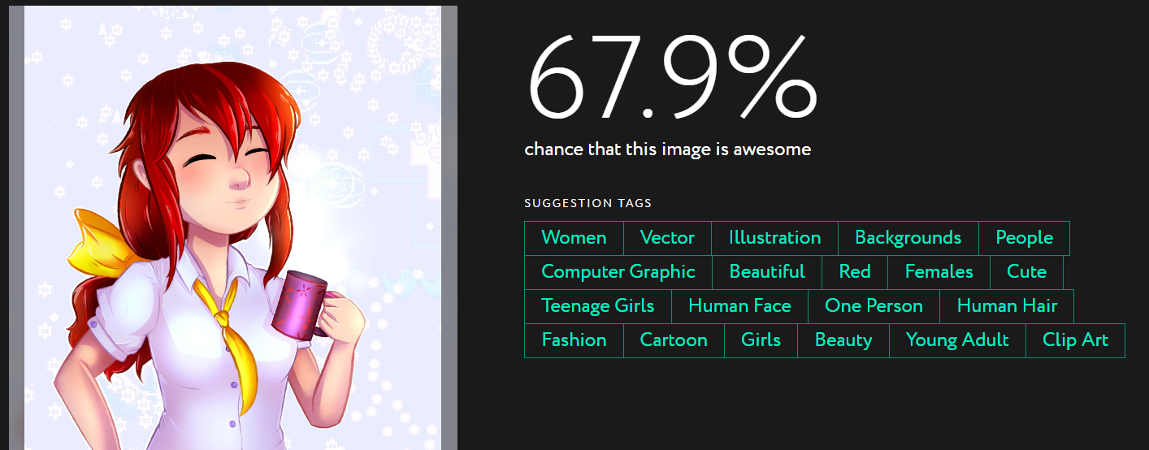Click the Computer Graphic tag

(x=618, y=272)
